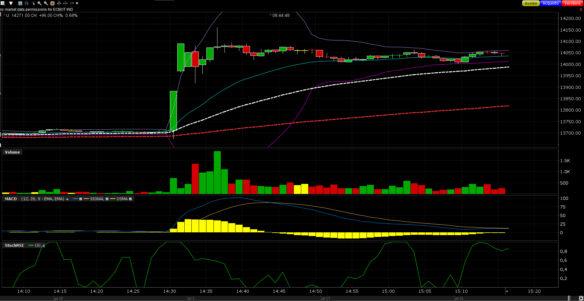The image size is (584, 301).
Task: Open the large white triangle dropdown
Action: tap(11, 3)
